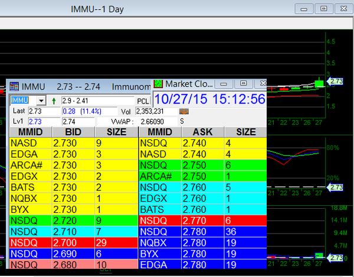This screenshot has width=354, height=277.
Task: Click the small orange icon beside Vol
Action: point(183,111)
